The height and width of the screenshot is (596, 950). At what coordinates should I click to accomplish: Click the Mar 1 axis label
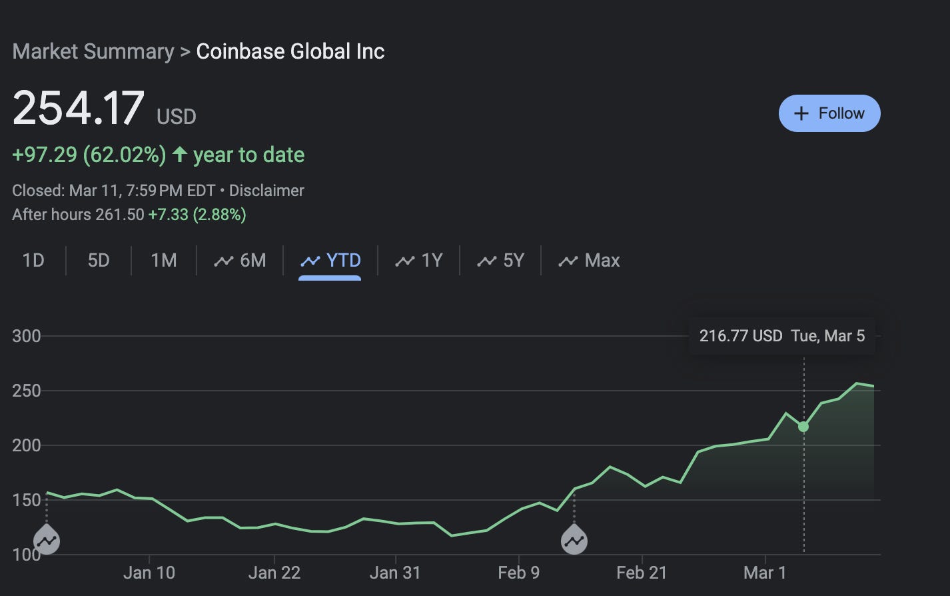coord(764,572)
